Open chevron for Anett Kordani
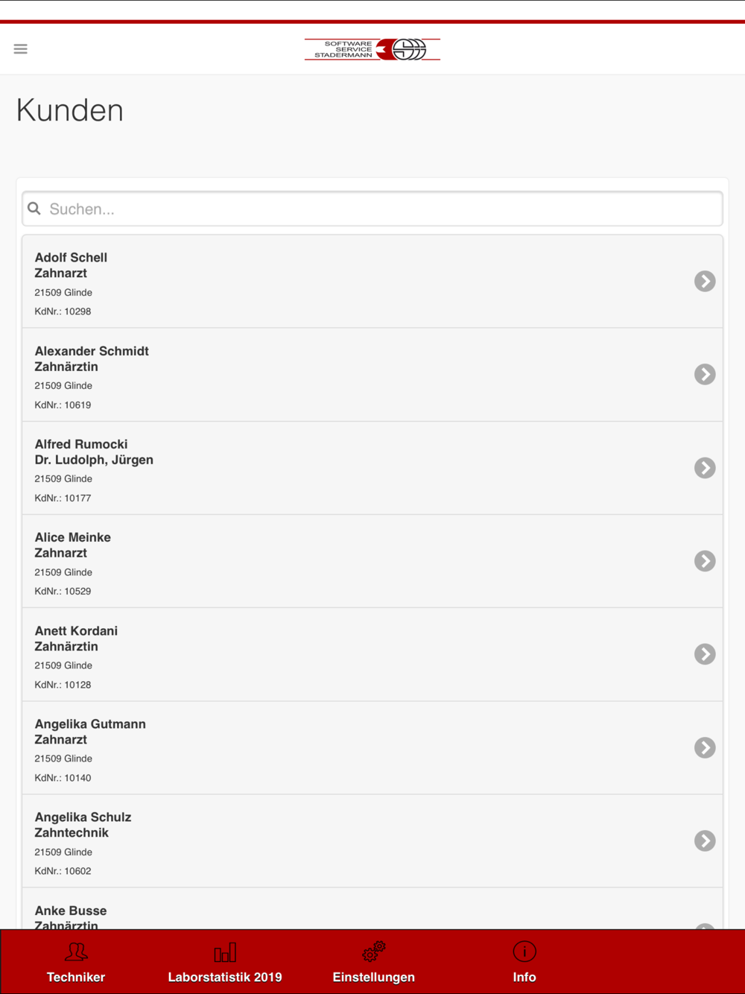745x994 pixels. [x=705, y=653]
